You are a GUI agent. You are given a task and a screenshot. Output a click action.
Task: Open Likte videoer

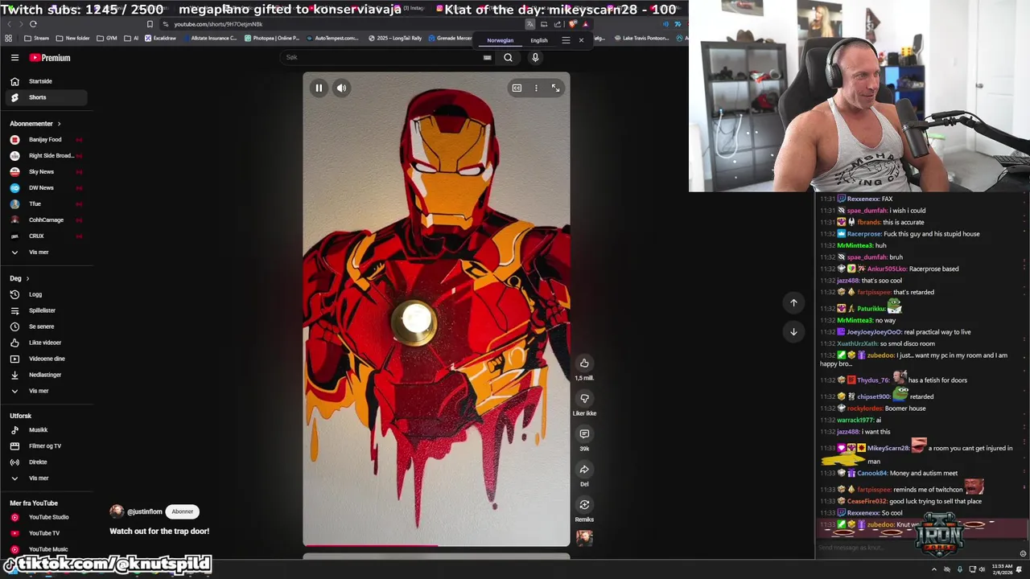(x=45, y=343)
